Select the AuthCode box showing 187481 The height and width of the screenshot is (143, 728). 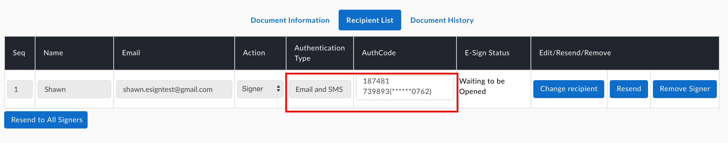pyautogui.click(x=405, y=88)
